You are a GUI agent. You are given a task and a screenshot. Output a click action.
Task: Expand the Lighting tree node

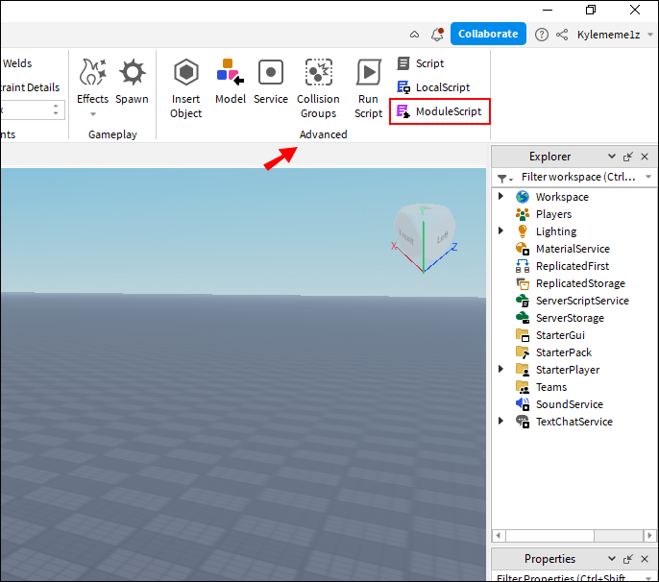(500, 230)
